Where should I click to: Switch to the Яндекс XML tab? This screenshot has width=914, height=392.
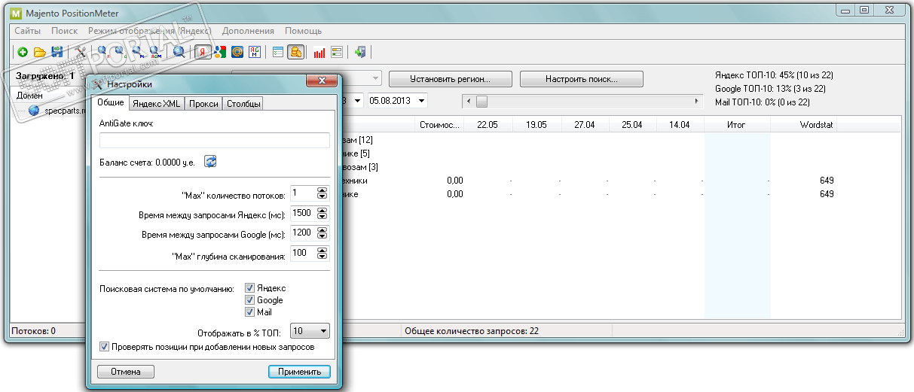coord(157,104)
